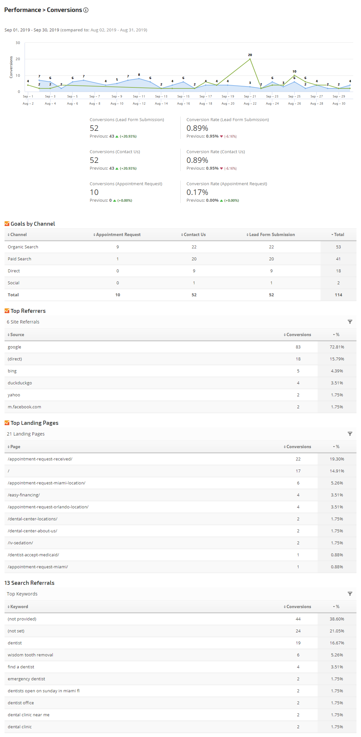361x737 pixels.
Task: Click the peak data point labeled 20
Action: pos(250,59)
